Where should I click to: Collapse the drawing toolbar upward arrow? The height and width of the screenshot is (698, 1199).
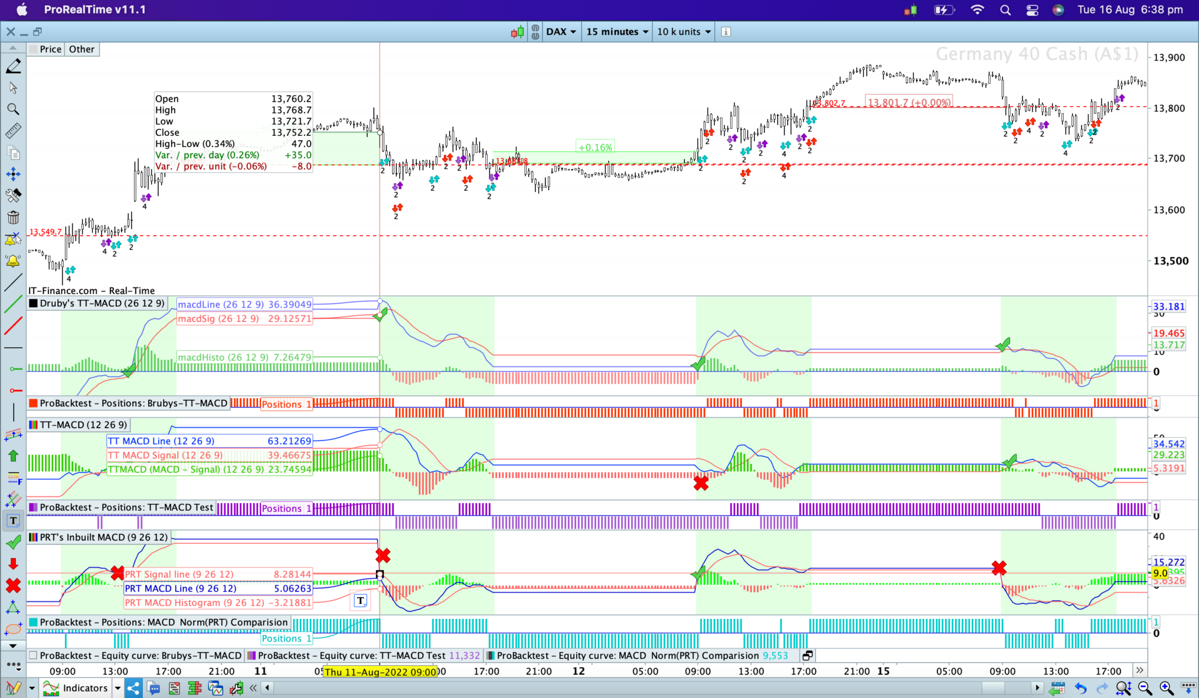13,48
